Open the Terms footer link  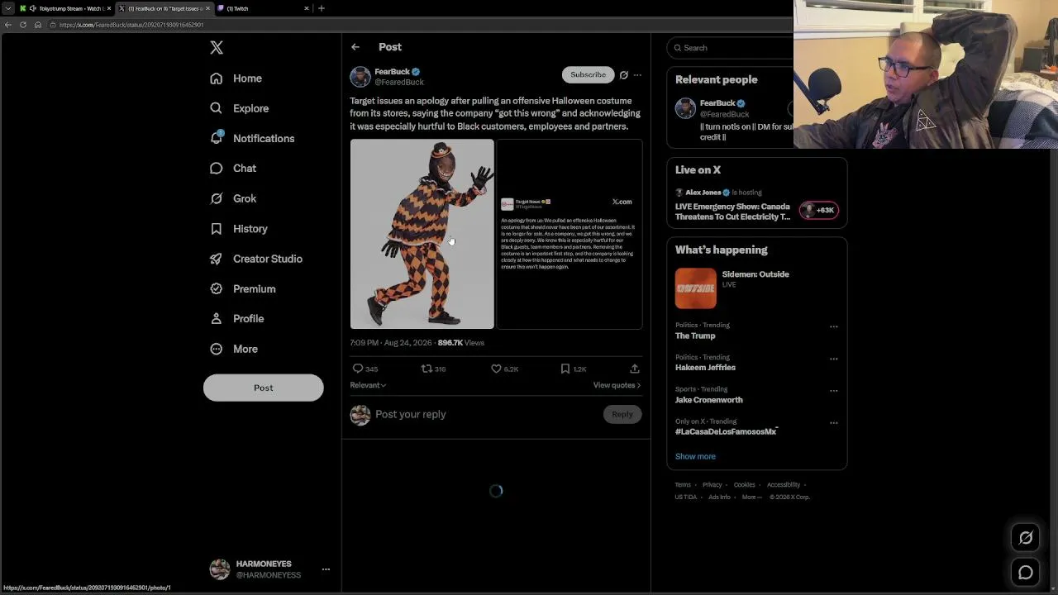click(683, 485)
